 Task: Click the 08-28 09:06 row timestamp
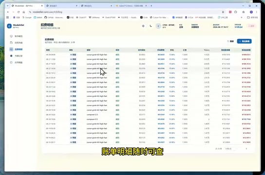(51, 54)
